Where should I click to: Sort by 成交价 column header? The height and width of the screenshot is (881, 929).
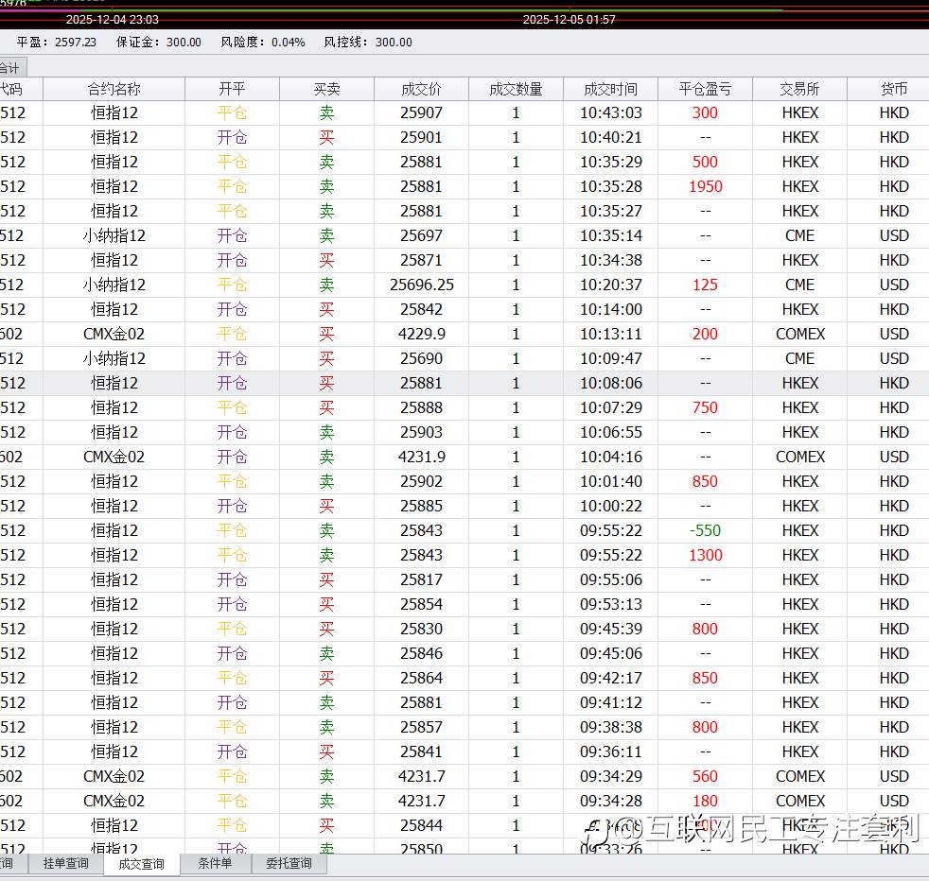click(x=421, y=89)
